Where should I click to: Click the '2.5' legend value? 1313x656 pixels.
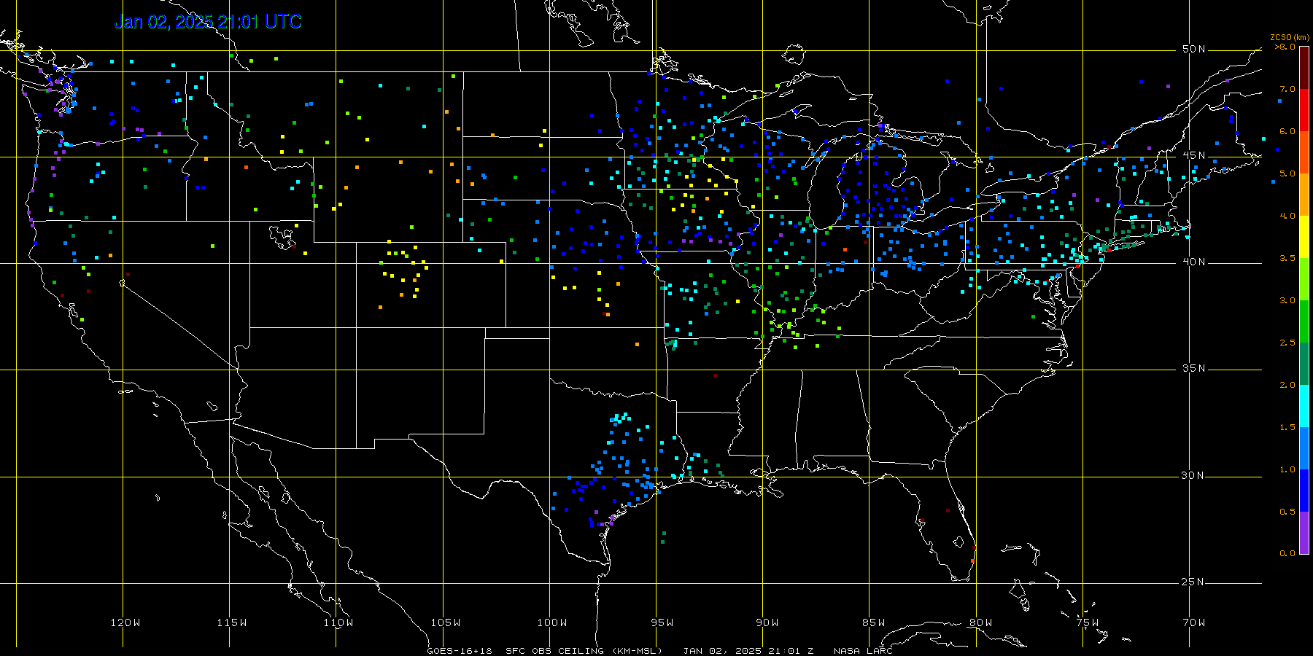coord(1287,343)
